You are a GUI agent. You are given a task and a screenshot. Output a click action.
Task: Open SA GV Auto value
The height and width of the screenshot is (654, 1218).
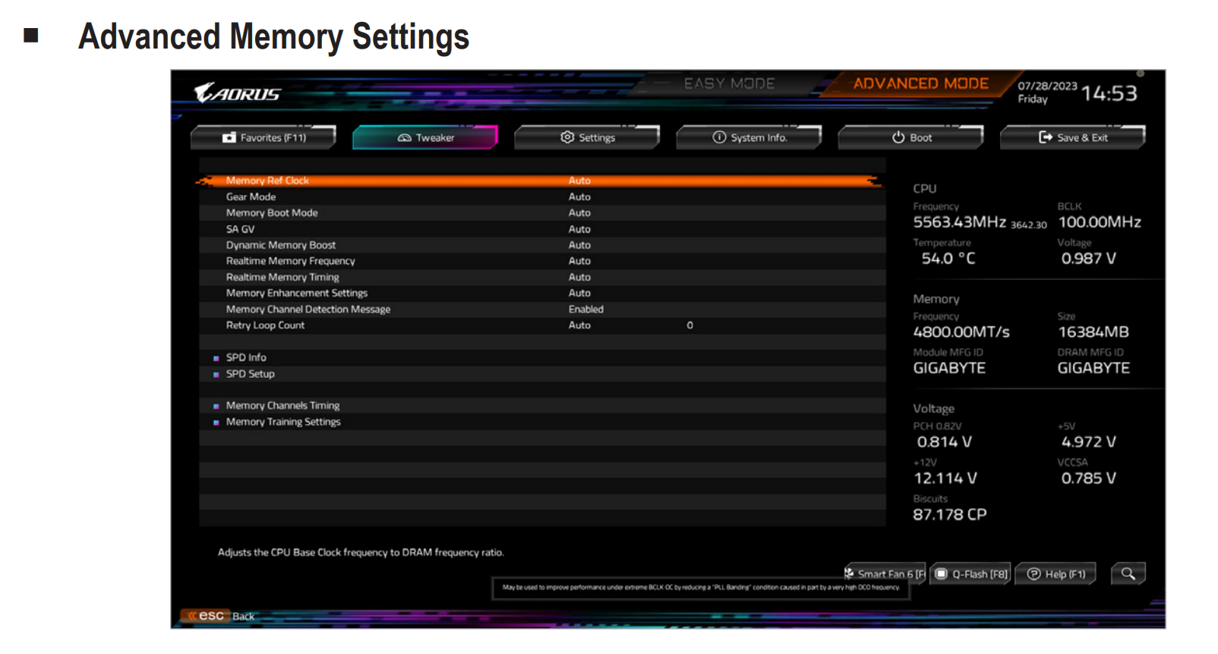[x=579, y=229]
